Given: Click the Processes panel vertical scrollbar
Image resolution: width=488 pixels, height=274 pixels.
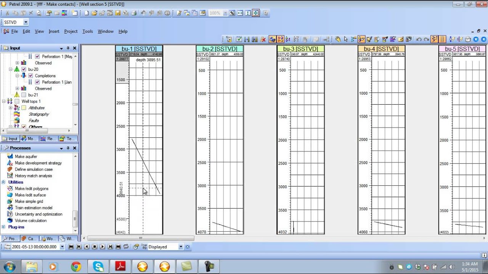Looking at the screenshot, I should [x=75, y=219].
